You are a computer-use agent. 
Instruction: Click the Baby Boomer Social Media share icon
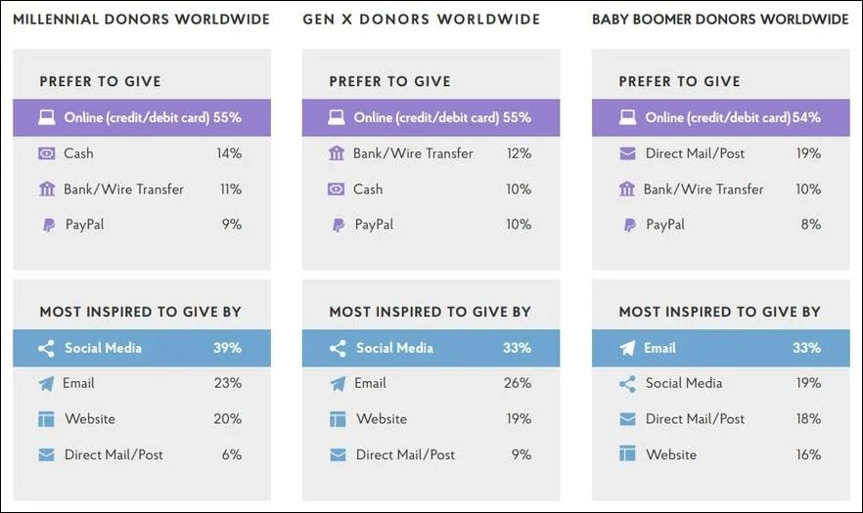coord(627,384)
